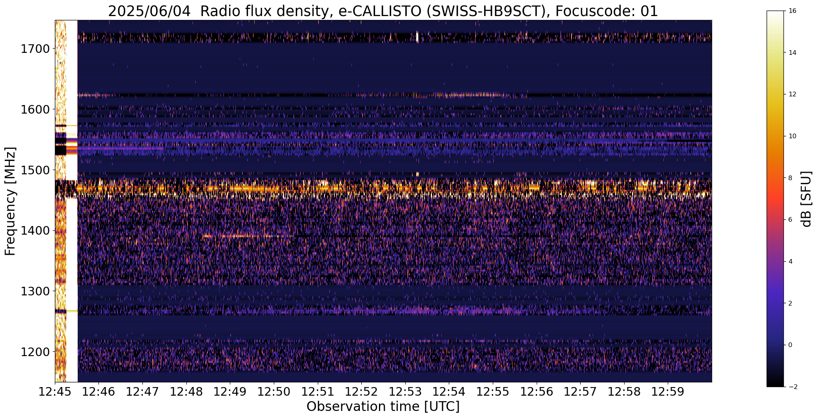Click the 'Frequency [MHz]' y-axis label
This screenshot has width=818, height=418.
[x=10, y=201]
